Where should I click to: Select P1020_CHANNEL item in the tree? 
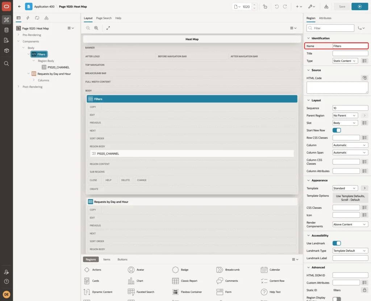tap(58, 67)
